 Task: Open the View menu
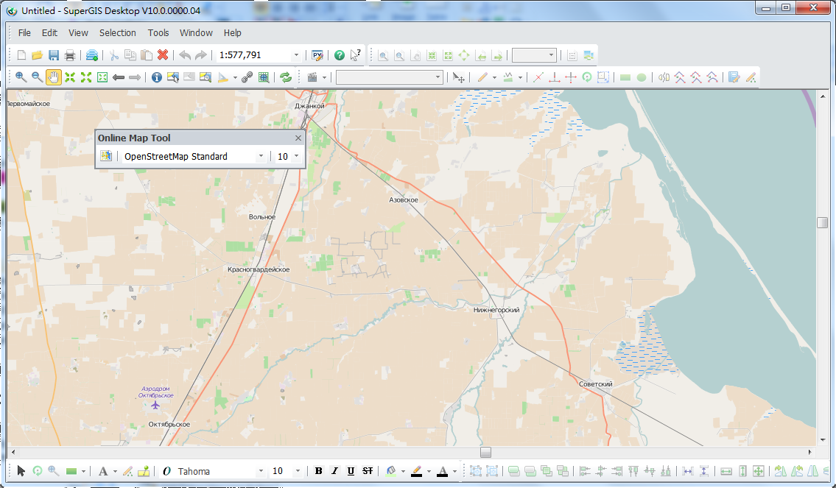tap(78, 32)
